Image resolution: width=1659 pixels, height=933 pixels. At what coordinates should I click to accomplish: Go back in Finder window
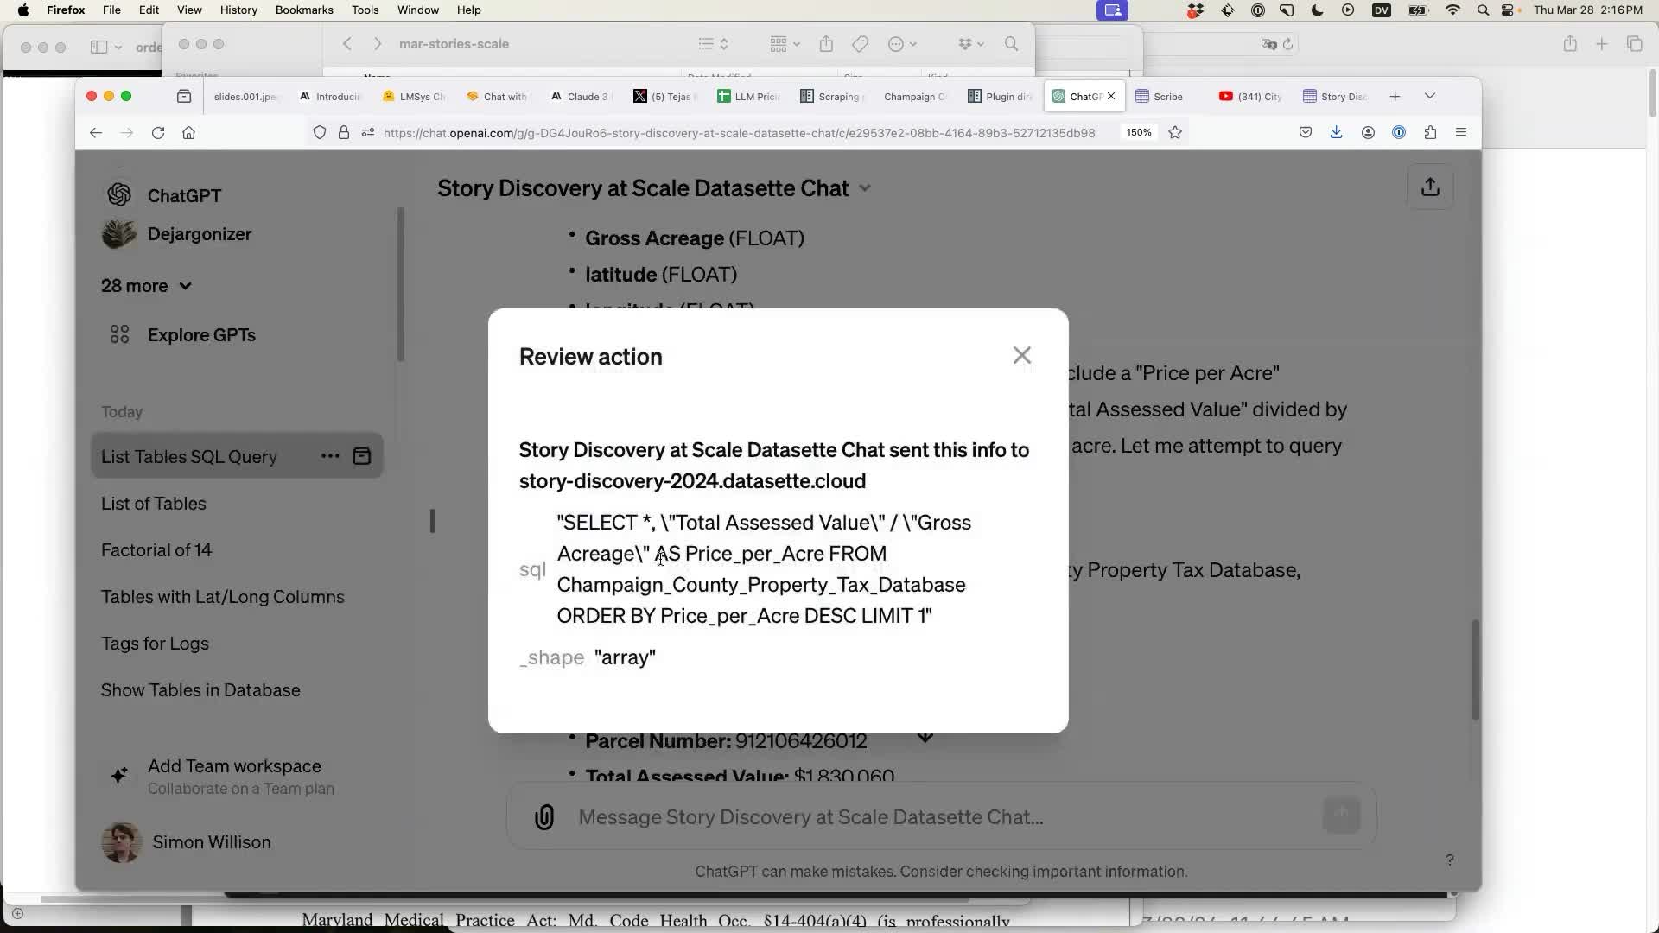point(346,43)
